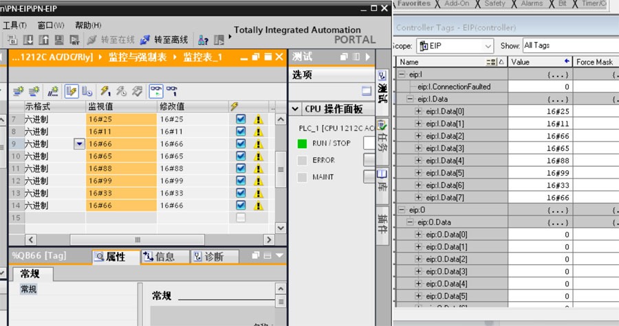Screen dimensions: 619x326
Task: Expand the eip:I.Data[0] tree node
Action: 419,112
